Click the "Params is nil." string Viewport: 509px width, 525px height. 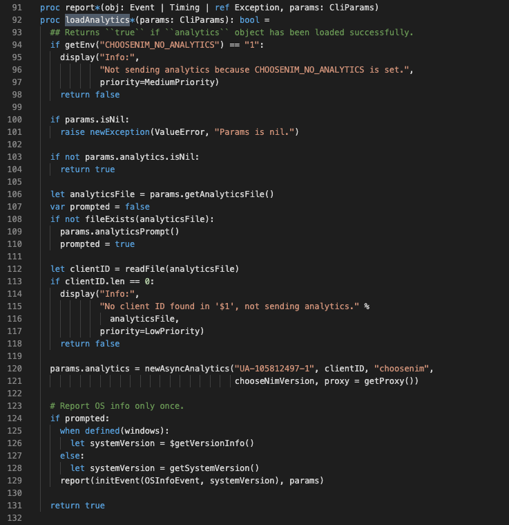point(254,132)
